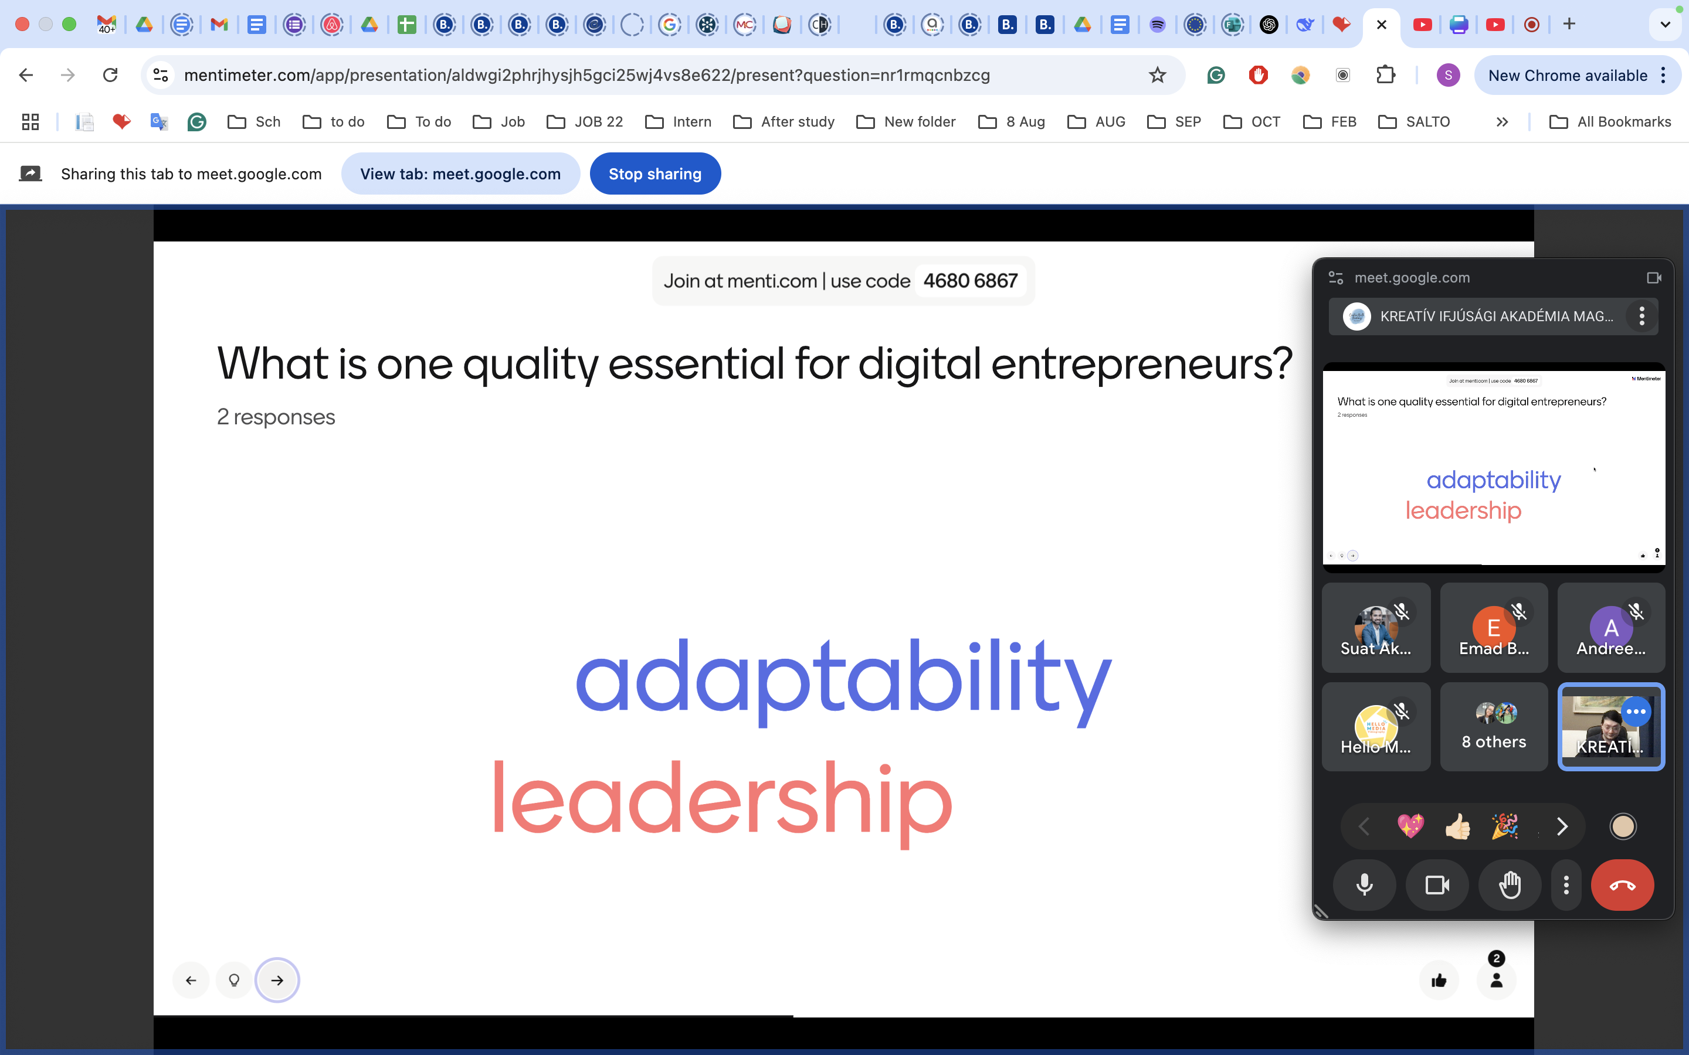Expand hidden bookmarks overflow chevron
Image resolution: width=1689 pixels, height=1055 pixels.
coord(1502,122)
